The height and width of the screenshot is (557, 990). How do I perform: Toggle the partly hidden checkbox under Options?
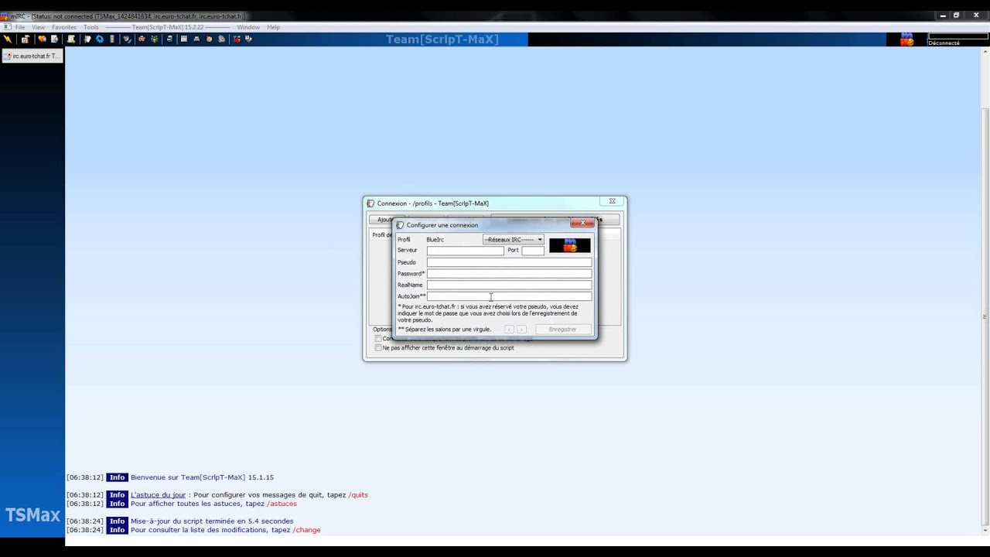(378, 339)
